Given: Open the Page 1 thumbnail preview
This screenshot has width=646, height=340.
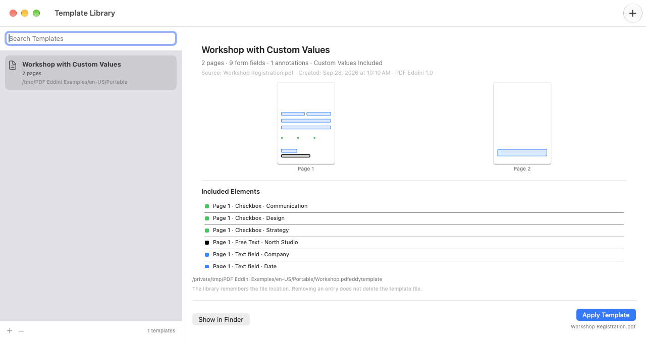Looking at the screenshot, I should click(x=306, y=123).
